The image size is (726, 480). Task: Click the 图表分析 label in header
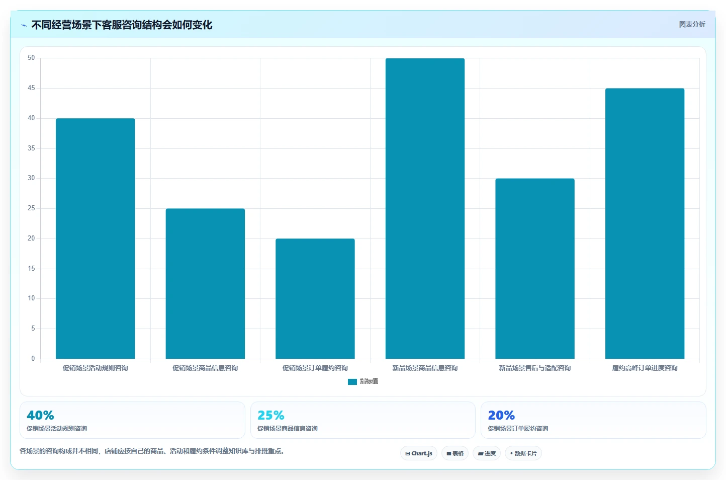(692, 24)
